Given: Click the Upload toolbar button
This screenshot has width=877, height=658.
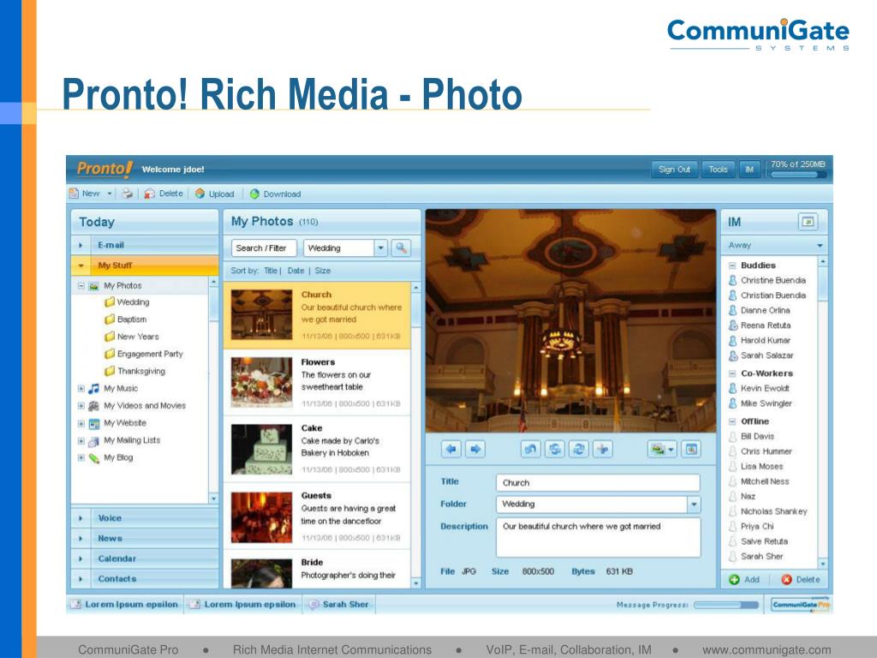Looking at the screenshot, I should tap(215, 194).
